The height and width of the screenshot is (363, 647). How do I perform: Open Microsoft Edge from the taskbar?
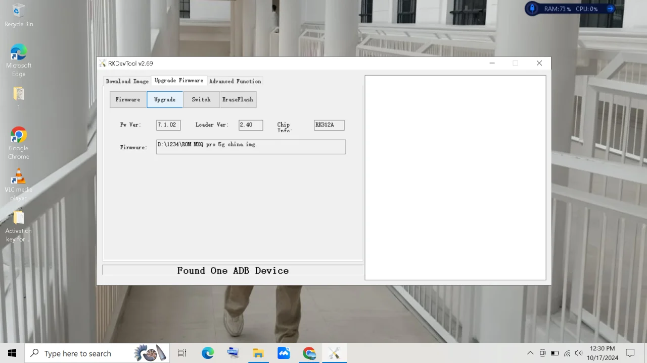click(208, 353)
